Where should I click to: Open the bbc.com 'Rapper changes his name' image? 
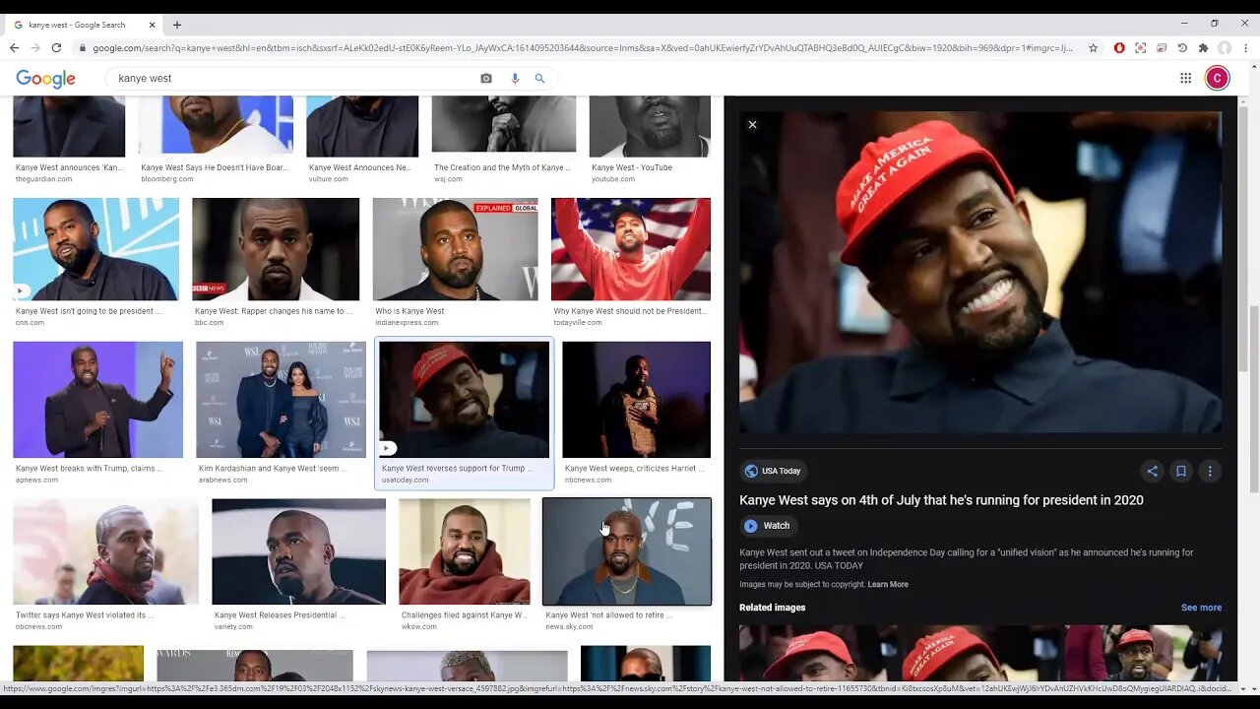point(276,249)
